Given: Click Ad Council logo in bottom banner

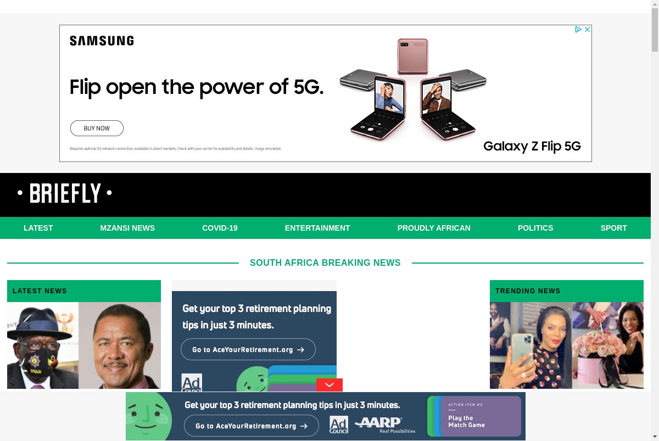Looking at the screenshot, I should [x=339, y=425].
